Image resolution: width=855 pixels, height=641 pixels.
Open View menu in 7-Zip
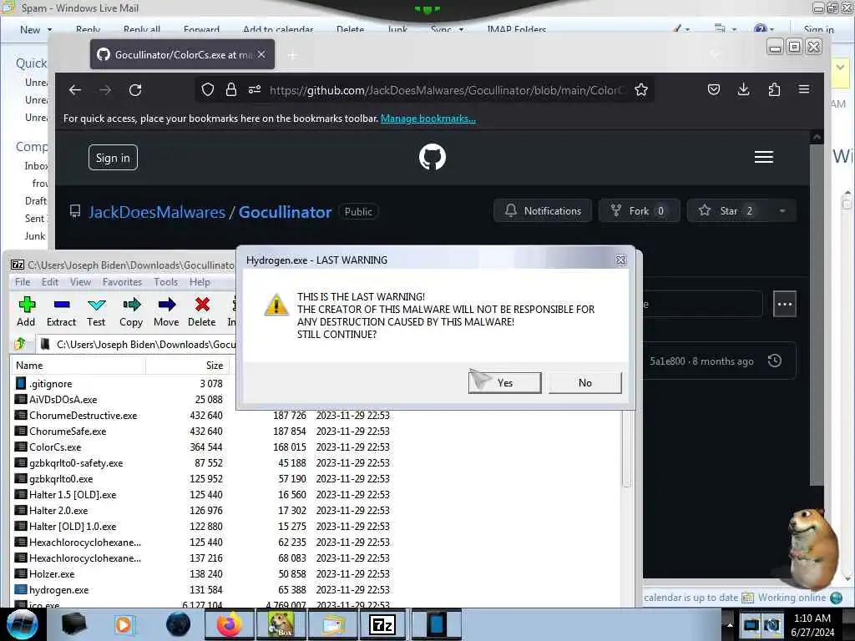tap(80, 282)
